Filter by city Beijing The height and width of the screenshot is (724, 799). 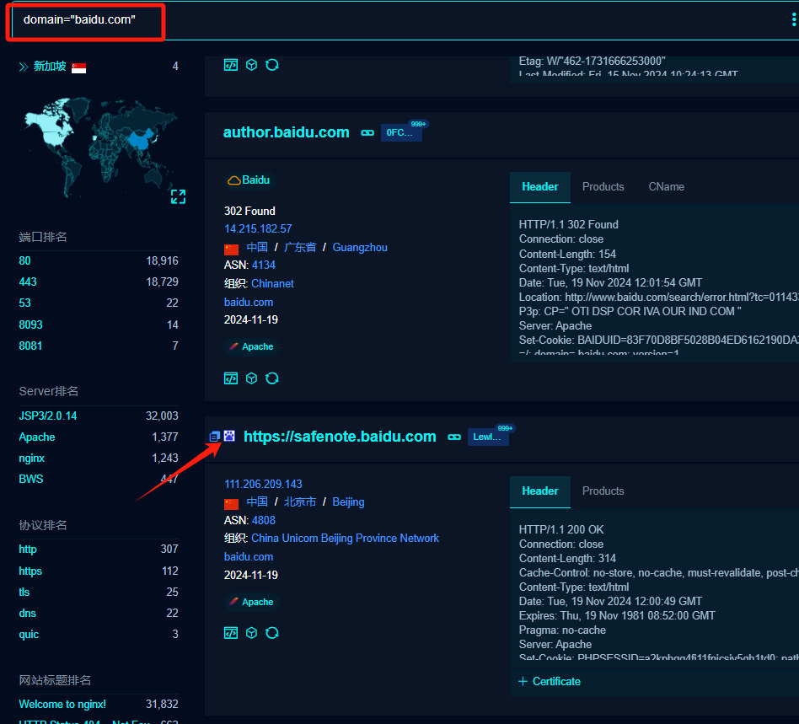349,502
